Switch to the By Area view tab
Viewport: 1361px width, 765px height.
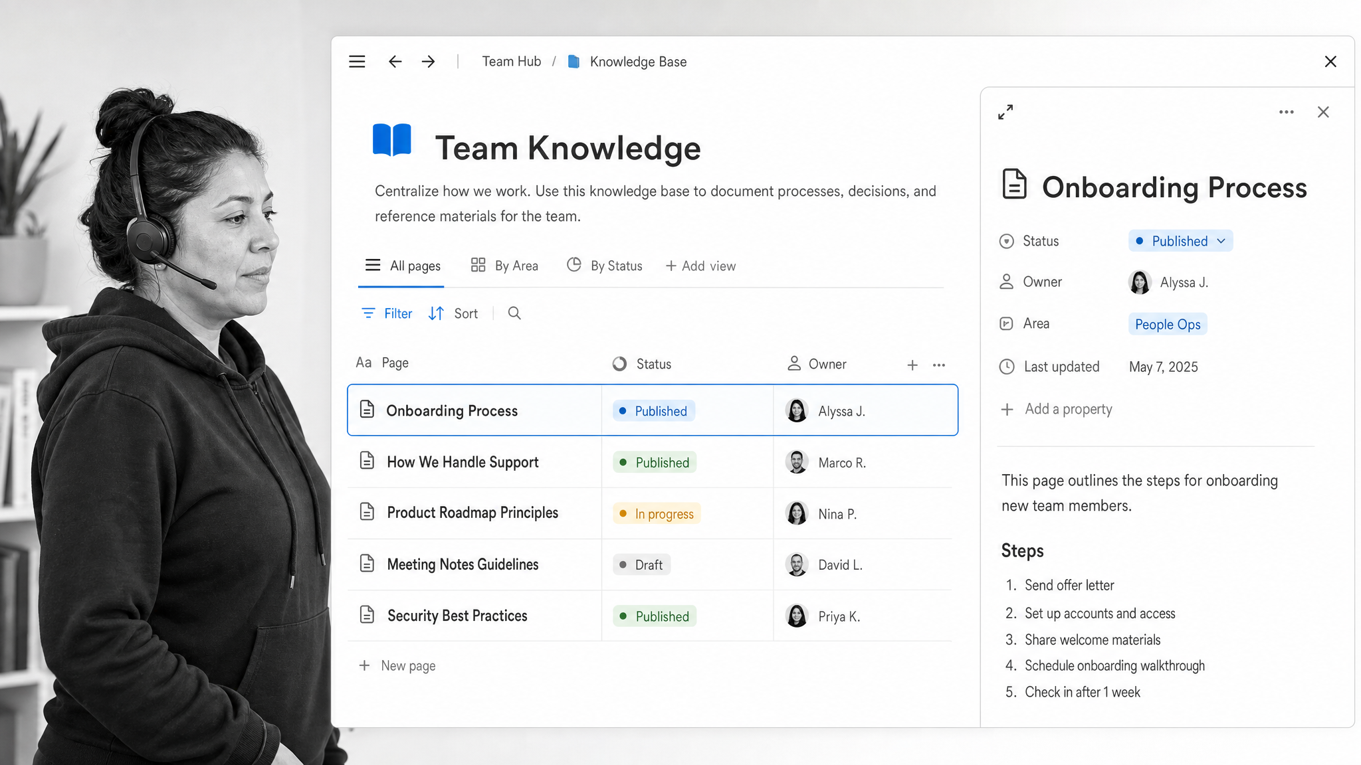(504, 266)
